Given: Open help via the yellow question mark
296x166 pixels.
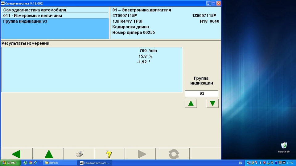Looking at the screenshot, I should tap(109, 154).
